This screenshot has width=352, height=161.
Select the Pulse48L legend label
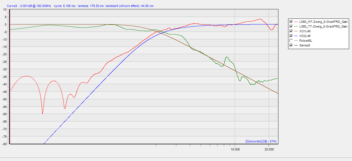(x=306, y=41)
